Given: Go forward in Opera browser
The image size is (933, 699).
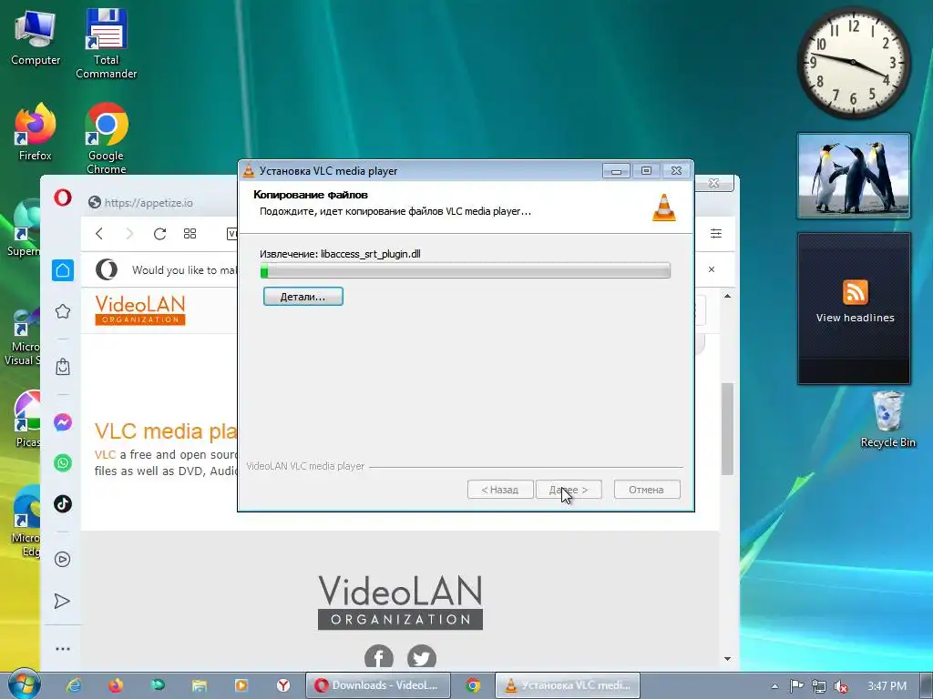Looking at the screenshot, I should pyautogui.click(x=129, y=234).
